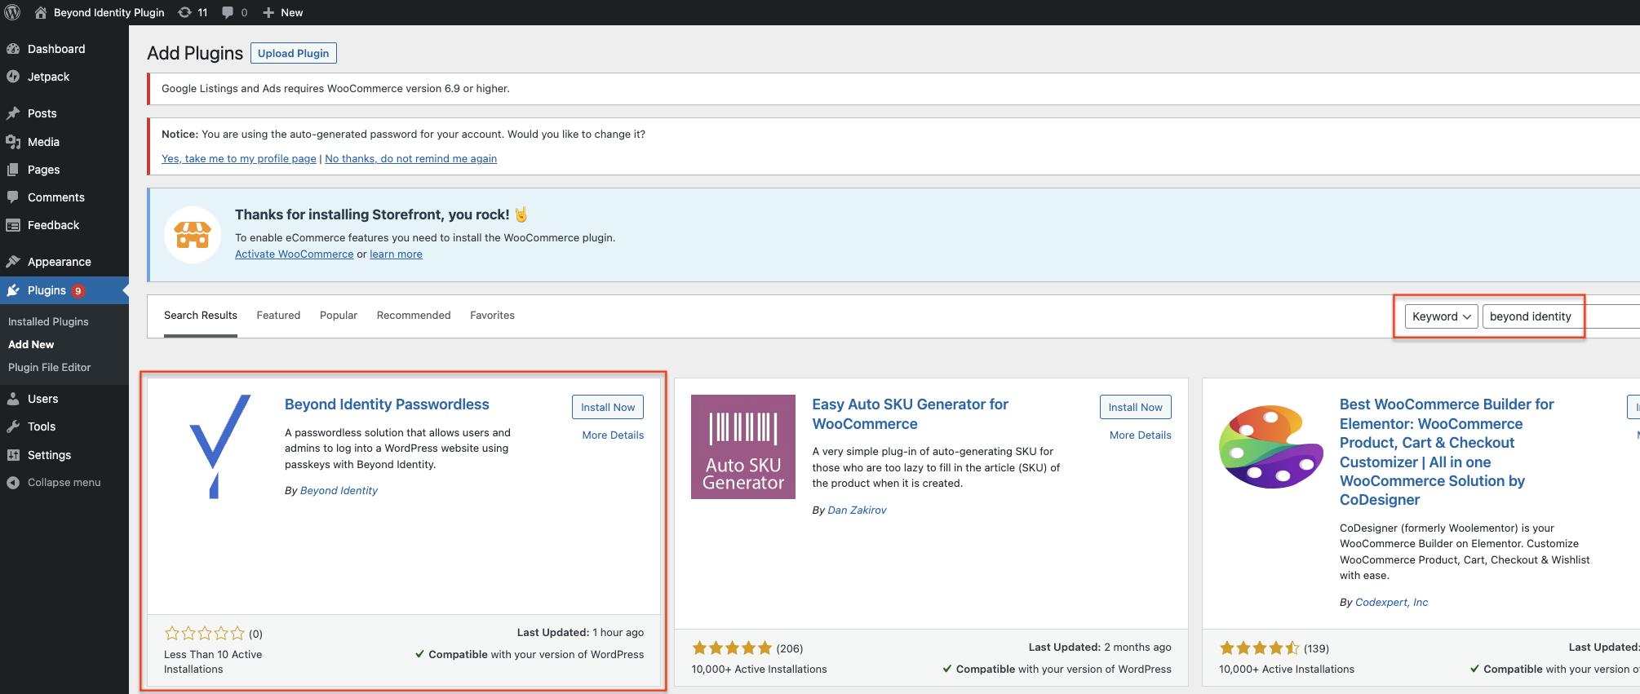
Task: Click Yes, take me to my profile page
Action: pyautogui.click(x=239, y=159)
